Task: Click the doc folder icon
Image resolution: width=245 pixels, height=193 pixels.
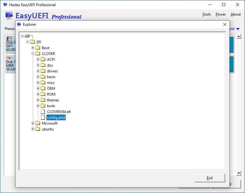Action: click(43, 65)
